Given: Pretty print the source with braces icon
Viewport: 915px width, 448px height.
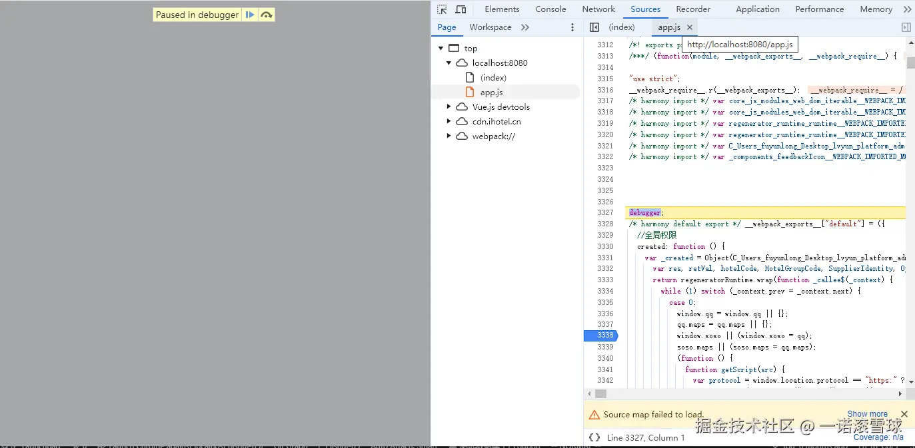Looking at the screenshot, I should tap(594, 437).
